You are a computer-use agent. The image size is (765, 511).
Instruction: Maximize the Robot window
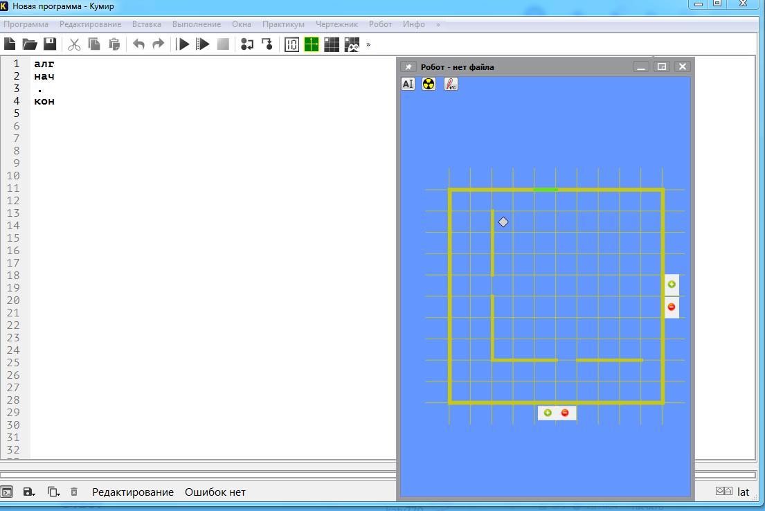point(662,66)
